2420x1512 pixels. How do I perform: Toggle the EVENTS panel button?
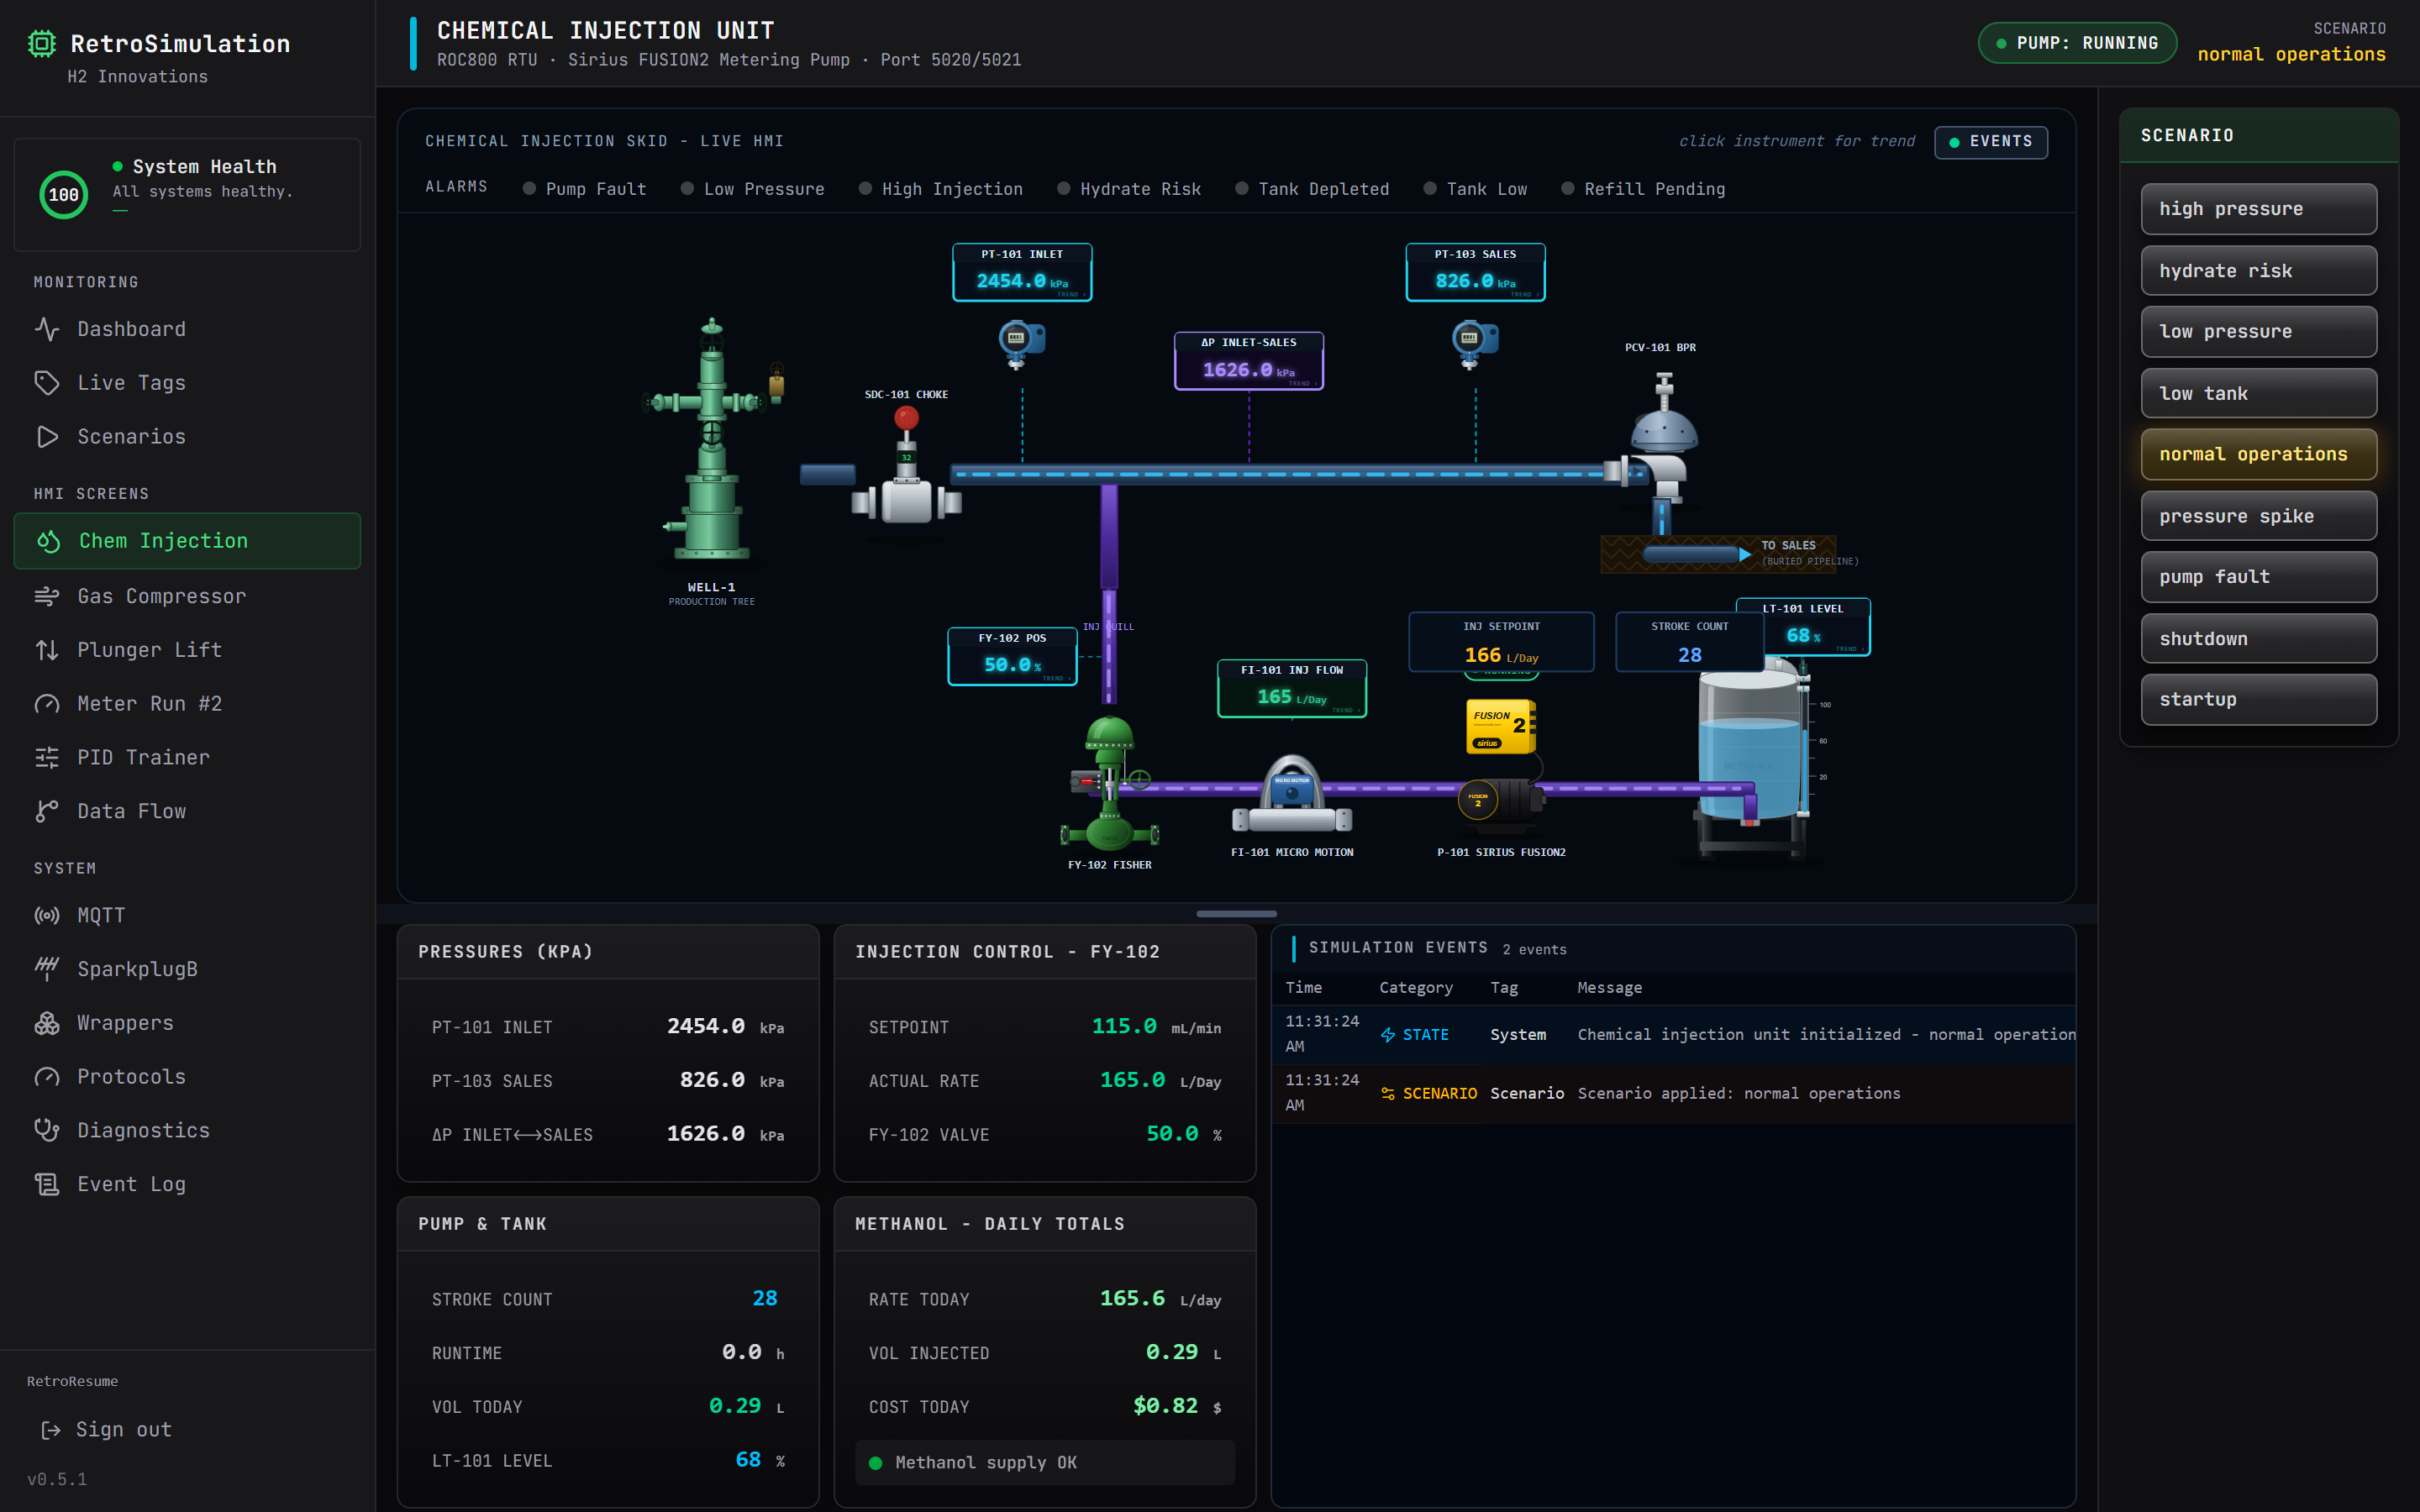tap(1990, 142)
